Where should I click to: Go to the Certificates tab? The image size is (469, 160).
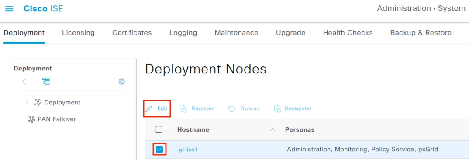[x=132, y=33]
